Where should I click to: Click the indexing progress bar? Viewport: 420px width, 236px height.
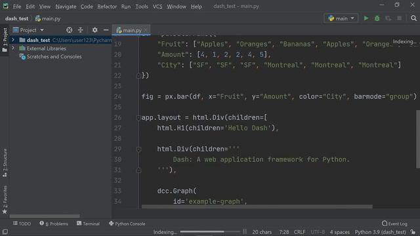(x=210, y=231)
